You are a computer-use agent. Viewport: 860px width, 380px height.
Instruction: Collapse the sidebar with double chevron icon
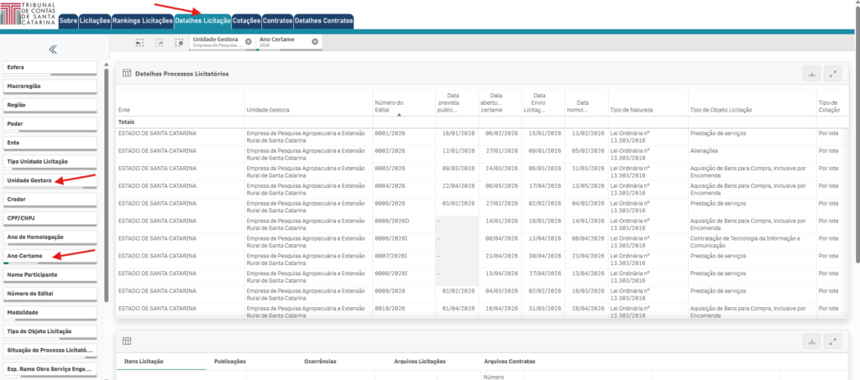click(53, 49)
